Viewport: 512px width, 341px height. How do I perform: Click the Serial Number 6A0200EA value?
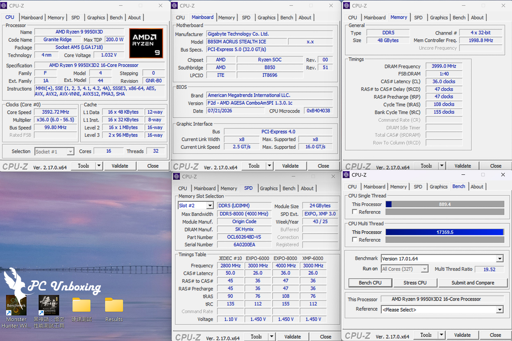(244, 245)
